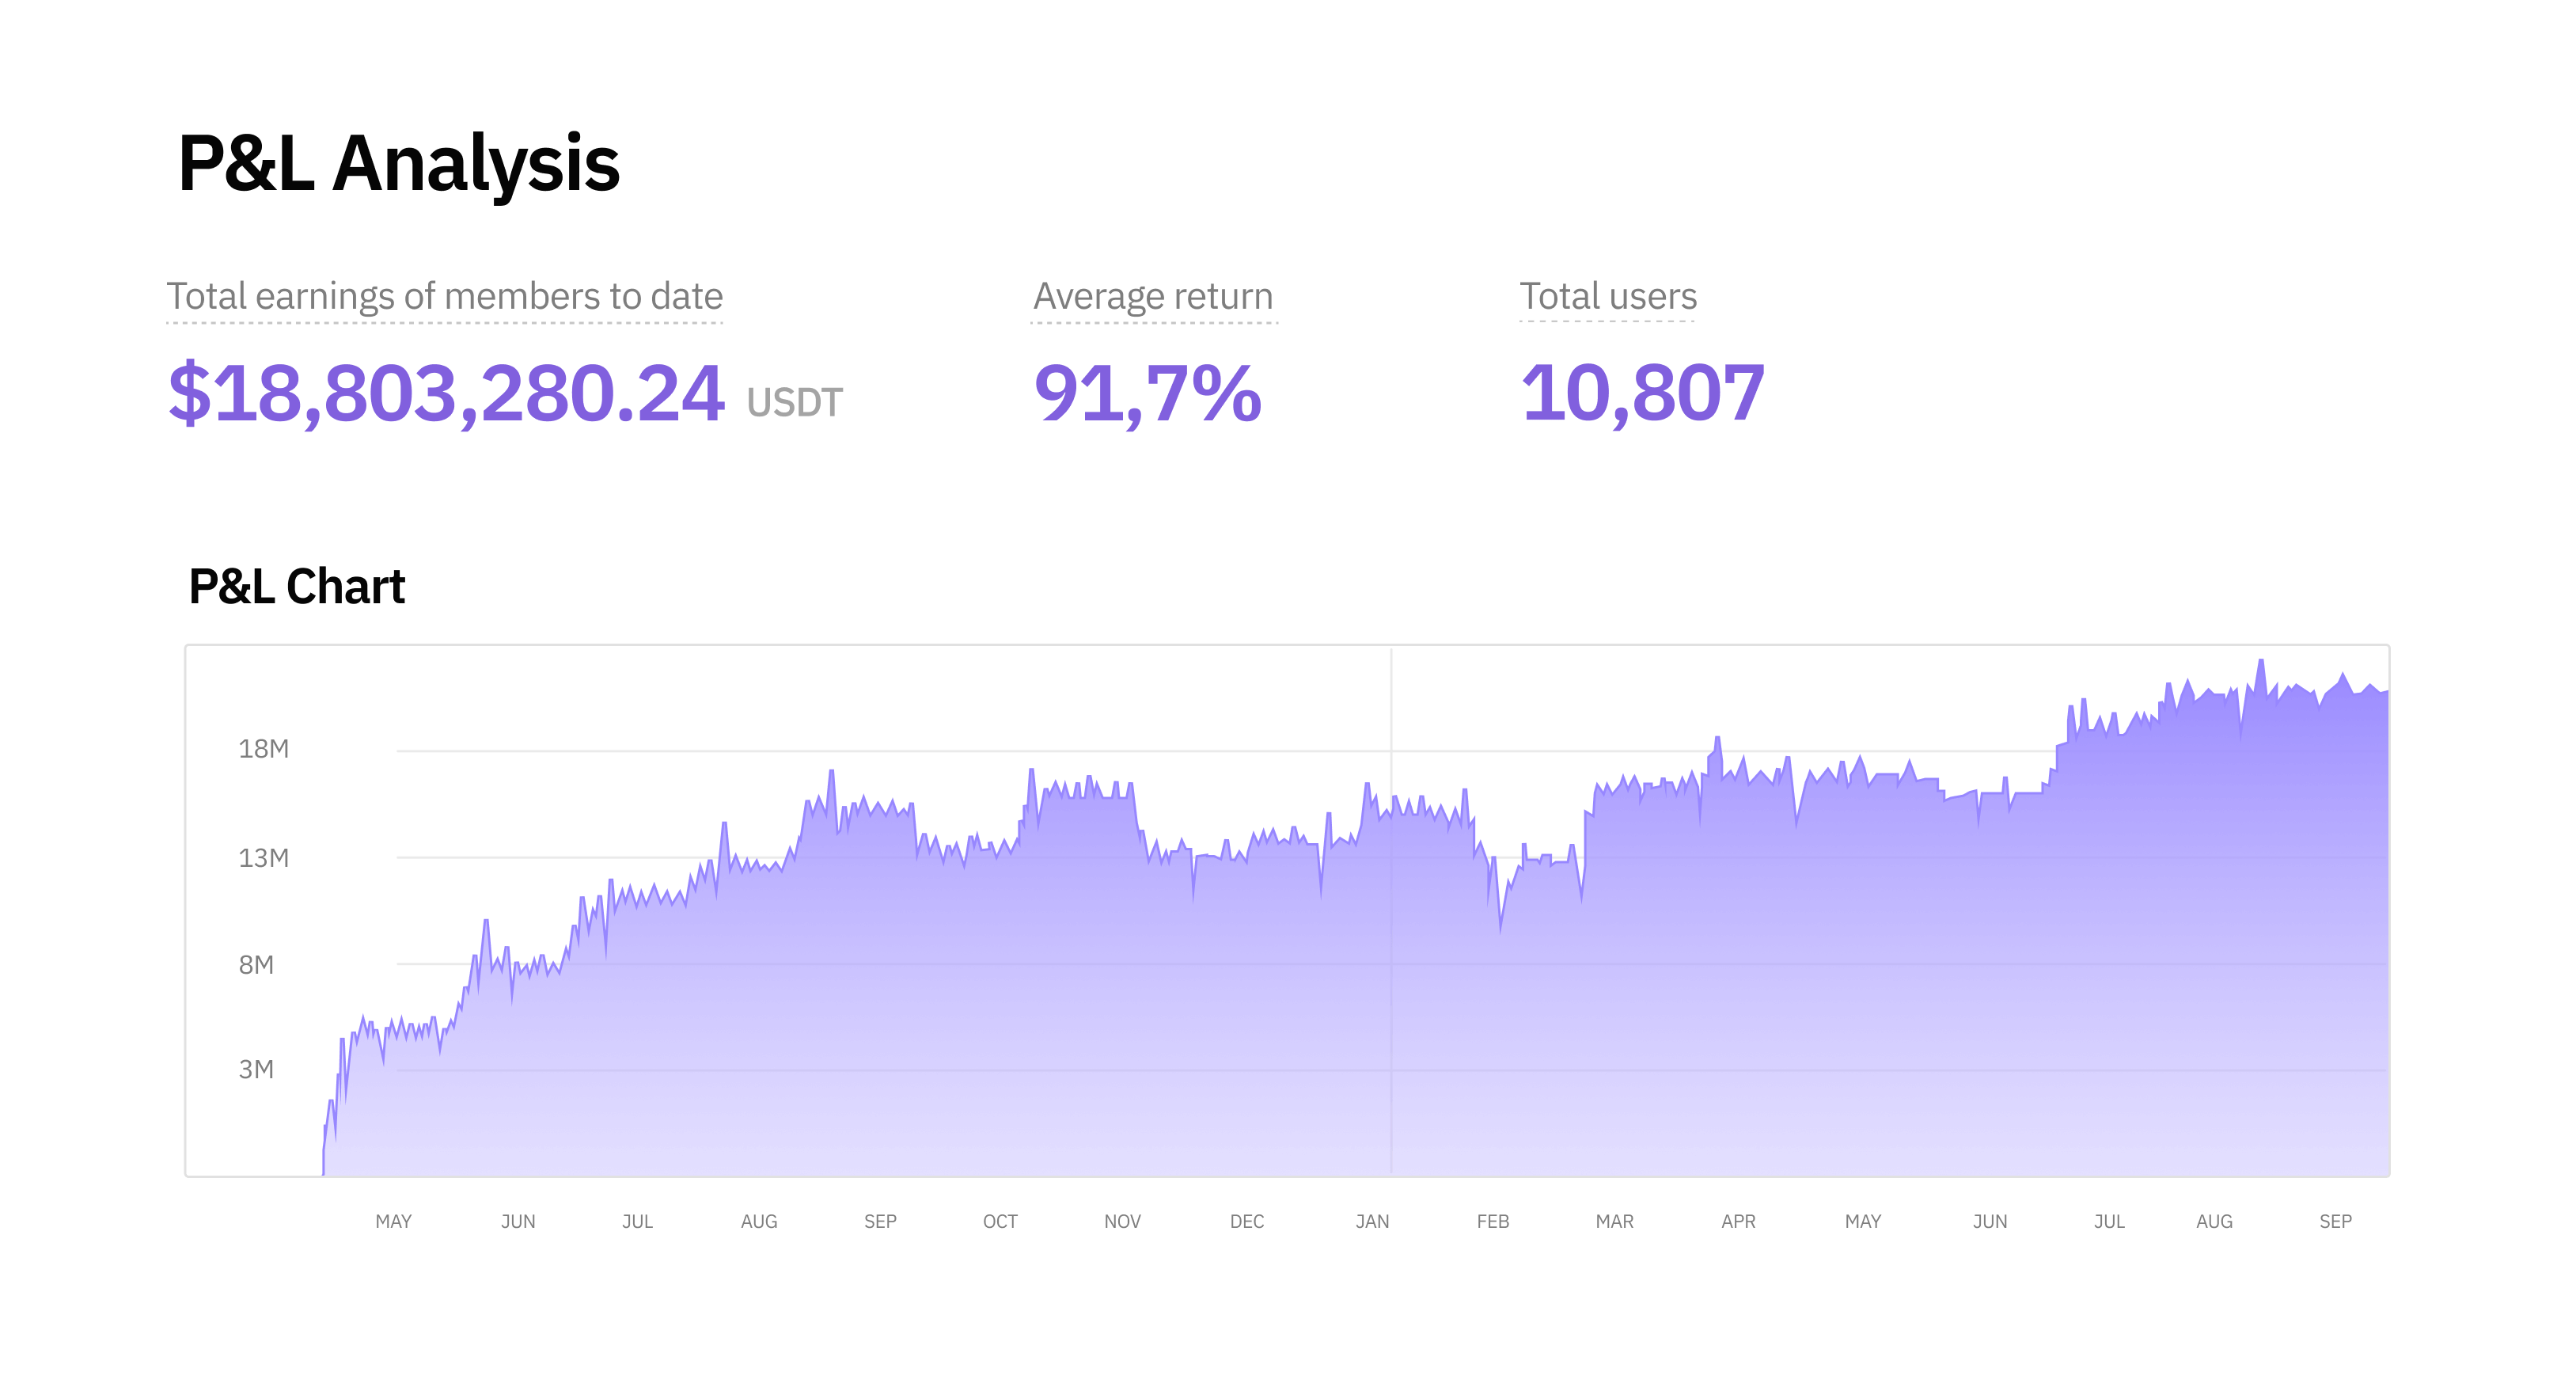This screenshot has width=2576, height=1387.
Task: Click the APR month label
Action: pos(1738,1221)
